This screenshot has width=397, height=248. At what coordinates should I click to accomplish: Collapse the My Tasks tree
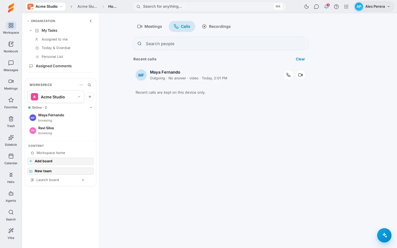(x=31, y=31)
